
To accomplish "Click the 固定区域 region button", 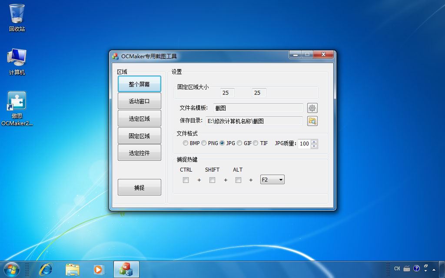I will click(x=139, y=136).
